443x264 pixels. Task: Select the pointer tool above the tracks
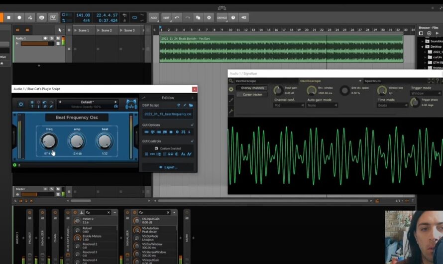(60, 30)
